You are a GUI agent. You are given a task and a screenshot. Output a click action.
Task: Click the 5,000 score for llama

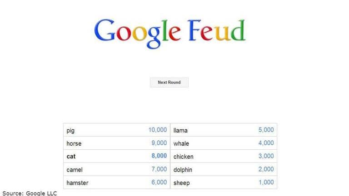[x=266, y=130]
